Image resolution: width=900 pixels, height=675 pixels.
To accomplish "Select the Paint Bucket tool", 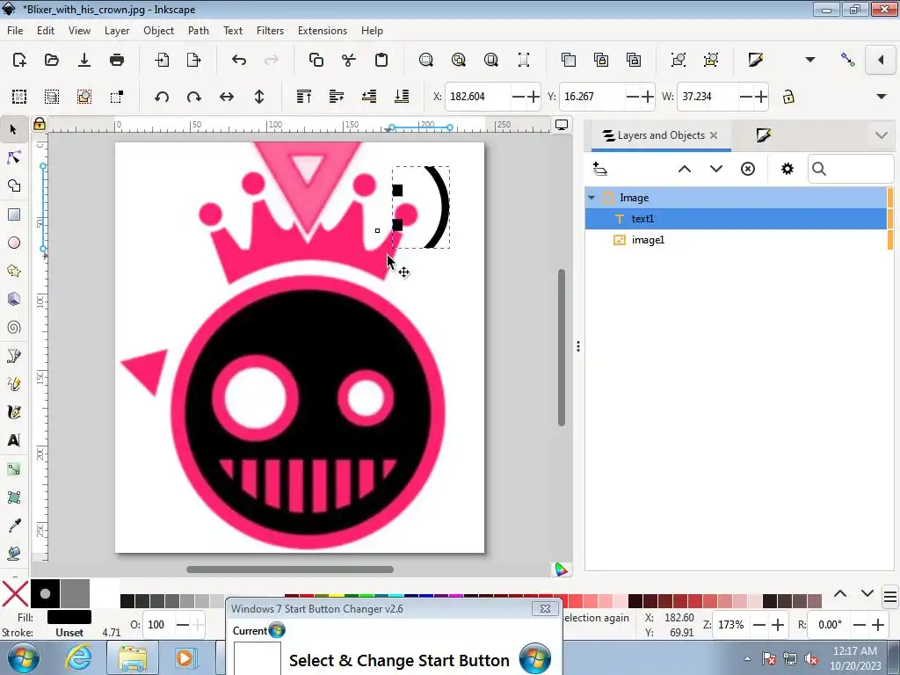I will 14,554.
